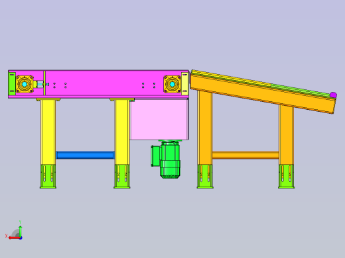Click the green end plate on conveyor left
This screenshot has width=345, height=258.
click(x=12, y=84)
